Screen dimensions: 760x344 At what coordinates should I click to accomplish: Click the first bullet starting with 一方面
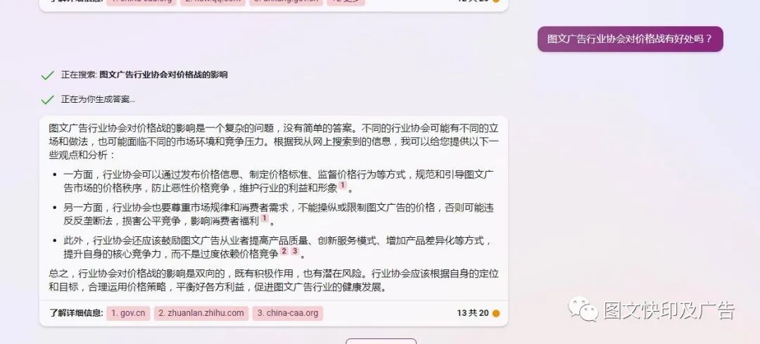[x=279, y=181]
